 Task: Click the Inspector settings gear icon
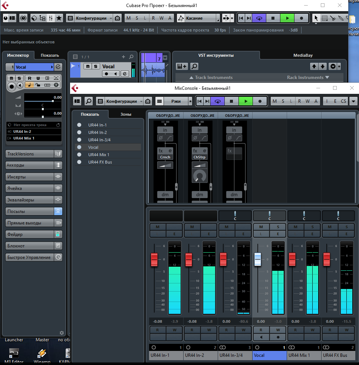[62, 333]
